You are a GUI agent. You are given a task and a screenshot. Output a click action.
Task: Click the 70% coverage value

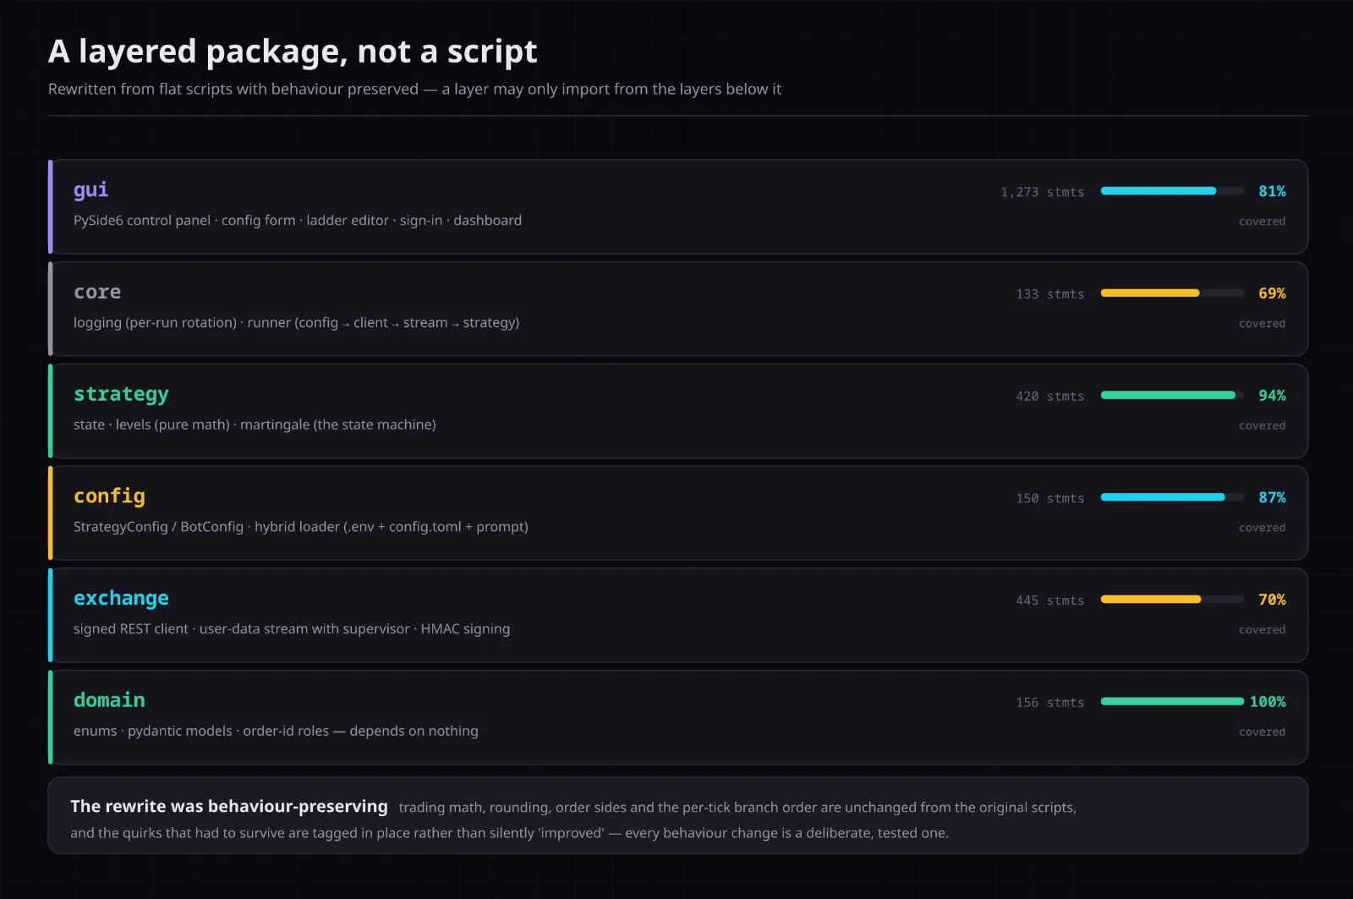[x=1272, y=600]
